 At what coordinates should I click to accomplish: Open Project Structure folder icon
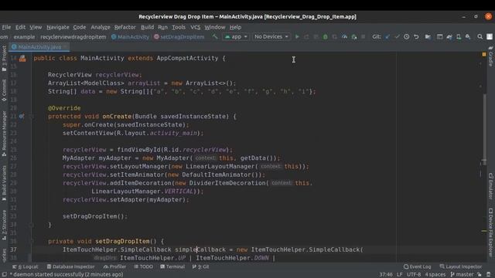click(x=428, y=37)
